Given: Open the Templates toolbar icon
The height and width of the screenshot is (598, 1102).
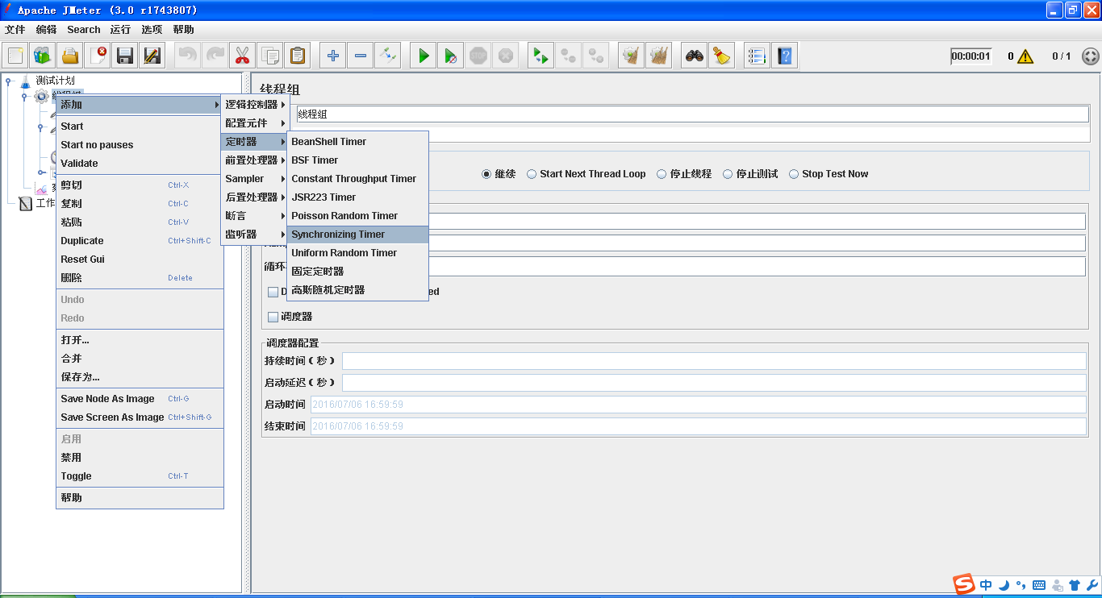Looking at the screenshot, I should (43, 56).
